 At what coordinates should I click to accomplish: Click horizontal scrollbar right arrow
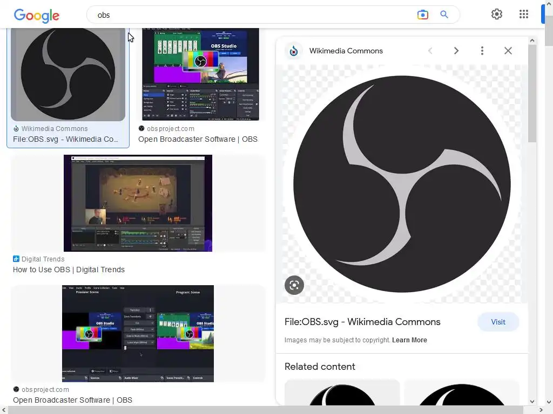pyautogui.click(x=541, y=410)
